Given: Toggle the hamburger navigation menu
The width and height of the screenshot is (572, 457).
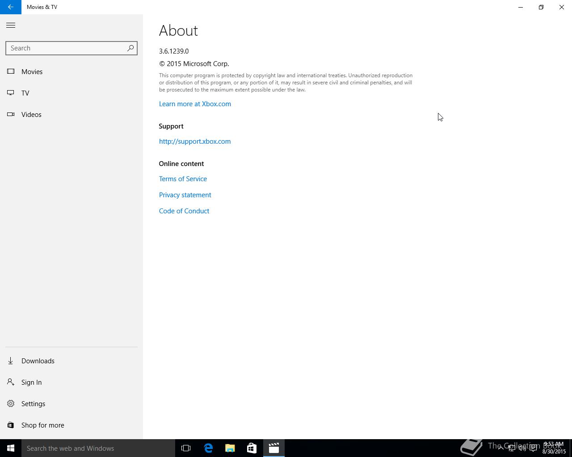Looking at the screenshot, I should pos(11,25).
